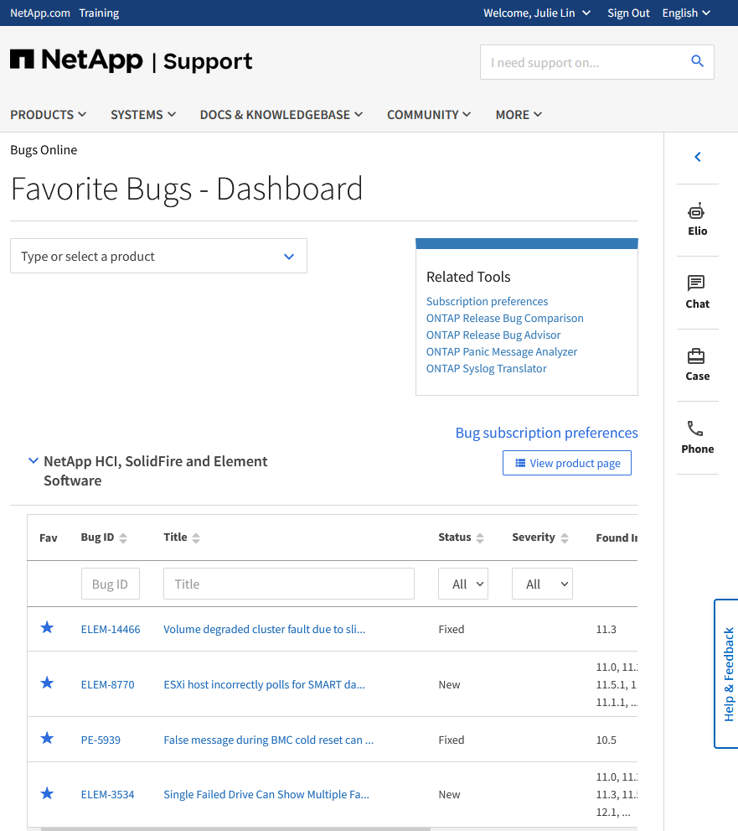Viewport: 738px width, 831px height.
Task: Open the Elio virtual assistant
Action: (x=697, y=220)
